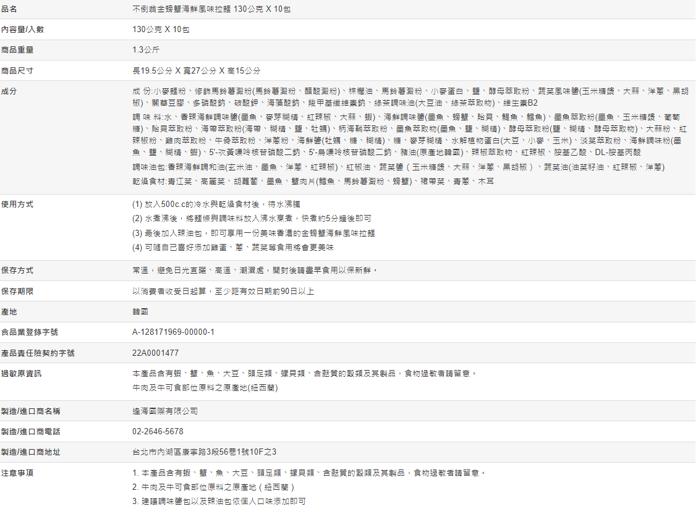The image size is (698, 509).
Task: Click the 1.3公斤 weight value
Action: point(146,50)
